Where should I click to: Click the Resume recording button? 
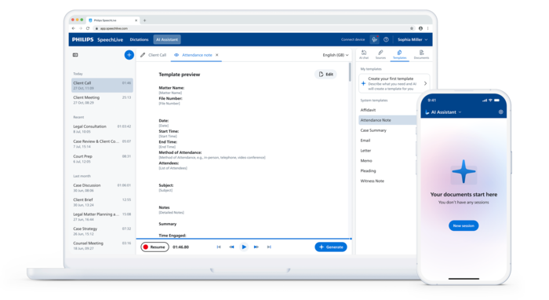point(155,247)
